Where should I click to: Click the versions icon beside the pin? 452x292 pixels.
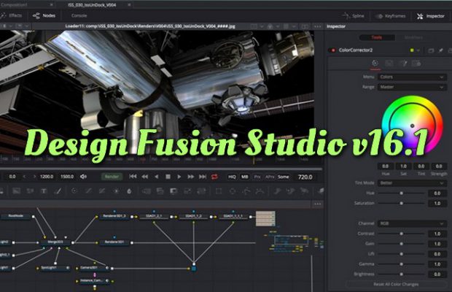click(x=431, y=50)
